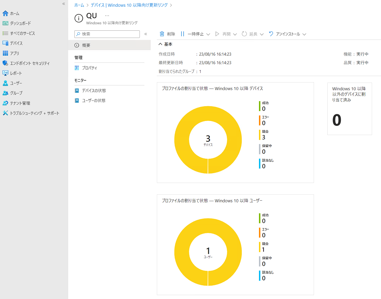This screenshot has height=299, width=381.
Task: Select the プロパティ menu item
Action: coord(89,68)
